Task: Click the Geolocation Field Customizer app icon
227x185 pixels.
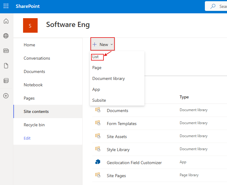Action: pos(98,162)
